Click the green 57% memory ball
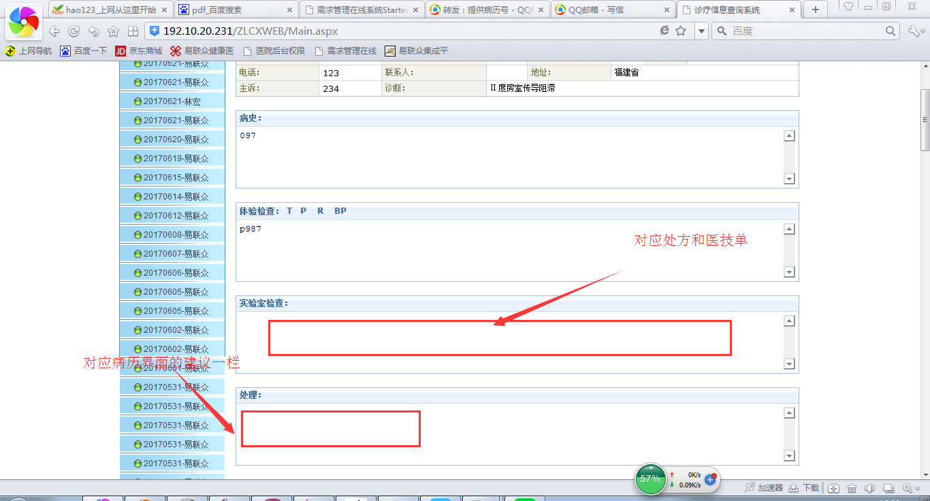Image resolution: width=930 pixels, height=501 pixels. [650, 479]
